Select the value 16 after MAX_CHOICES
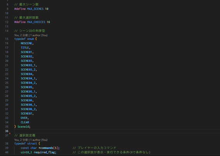This screenshot has width=220, height=156. tap(48, 22)
